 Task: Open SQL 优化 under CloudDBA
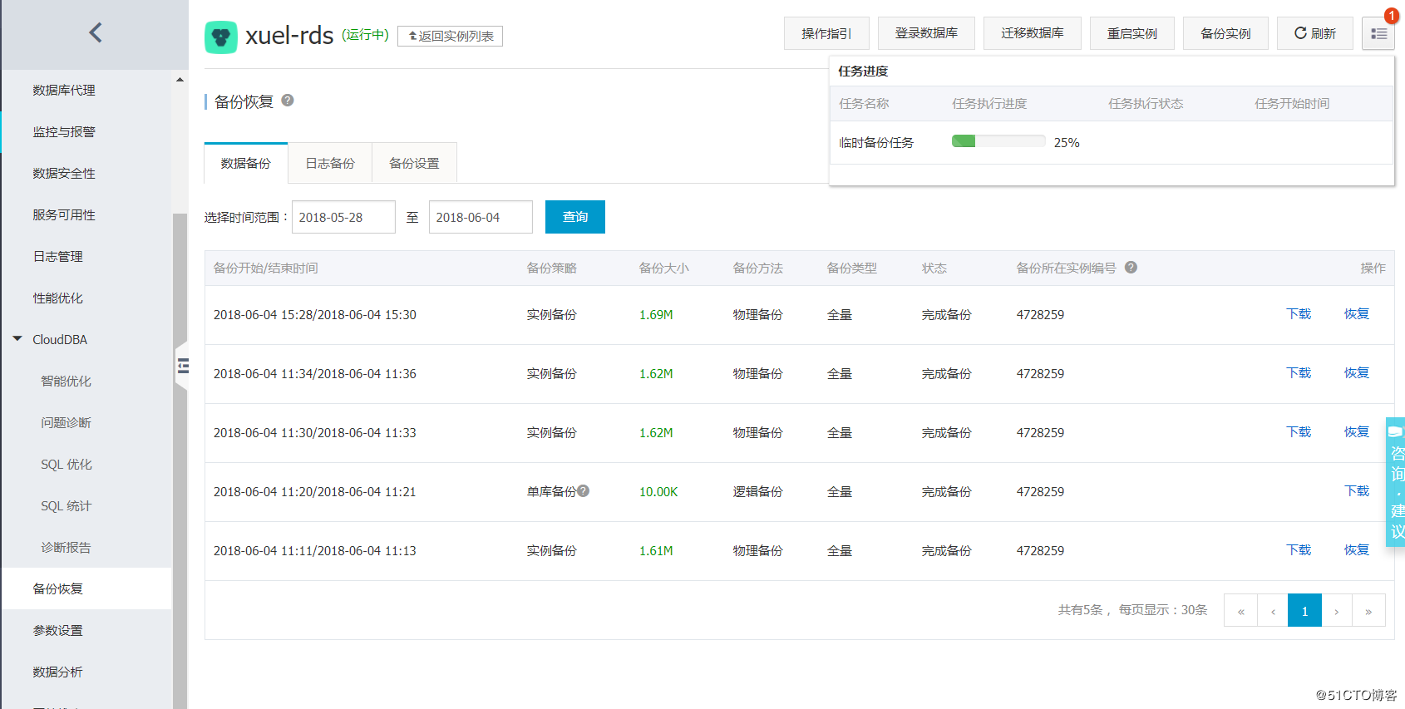coord(67,465)
